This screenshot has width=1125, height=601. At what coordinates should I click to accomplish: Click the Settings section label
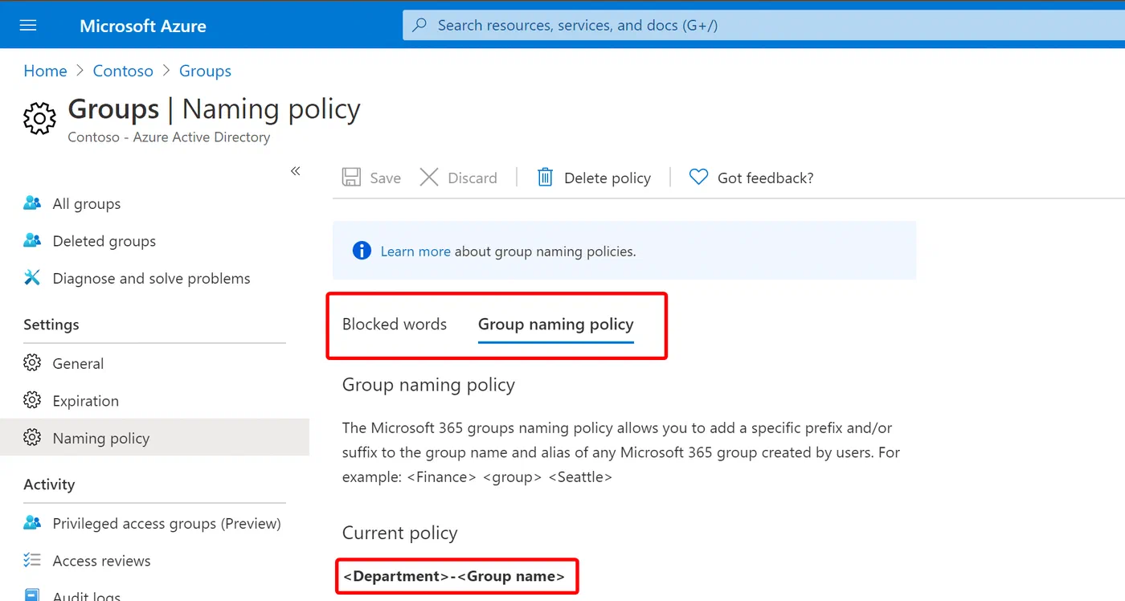(51, 325)
